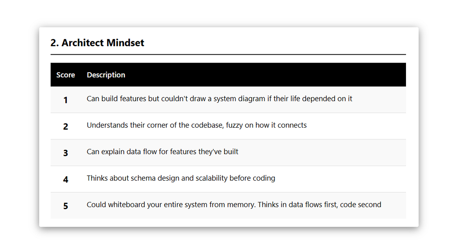The width and height of the screenshot is (449, 248).
Task: Click the Description column header
Action: click(106, 75)
